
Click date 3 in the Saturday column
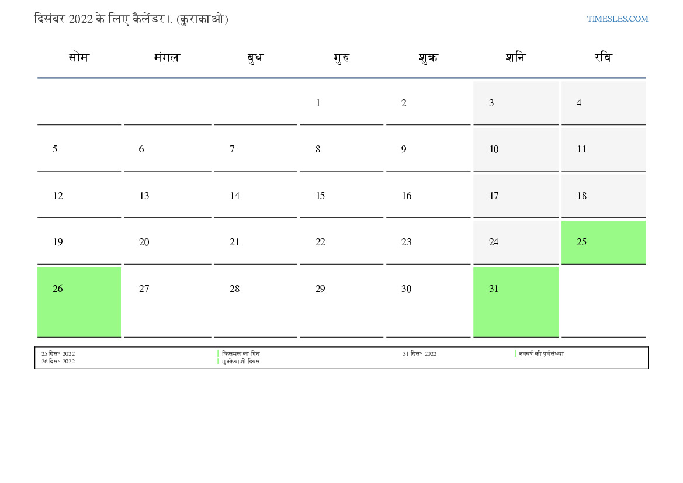tap(516, 103)
